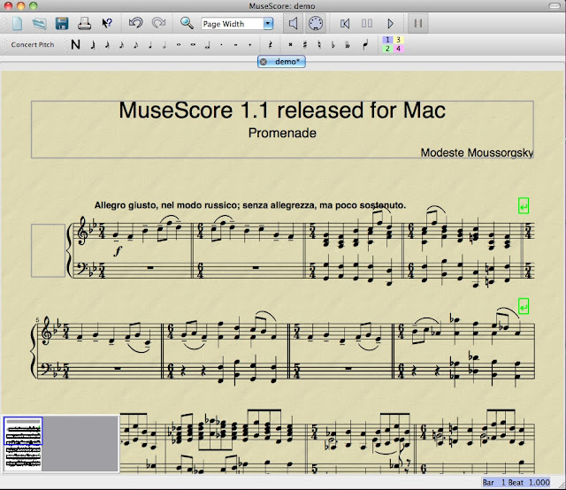Image resolution: width=566 pixels, height=490 pixels.
Task: Apply a sharp accidental
Action: (305, 45)
